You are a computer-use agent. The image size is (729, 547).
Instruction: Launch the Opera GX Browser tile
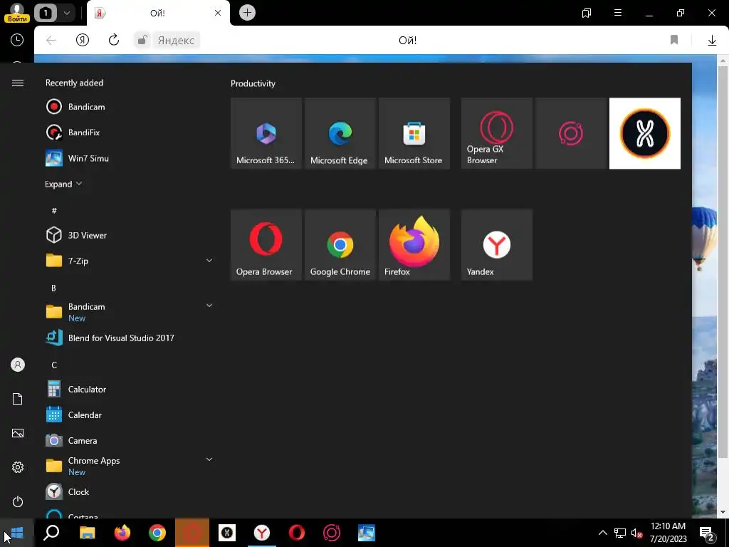pos(496,133)
